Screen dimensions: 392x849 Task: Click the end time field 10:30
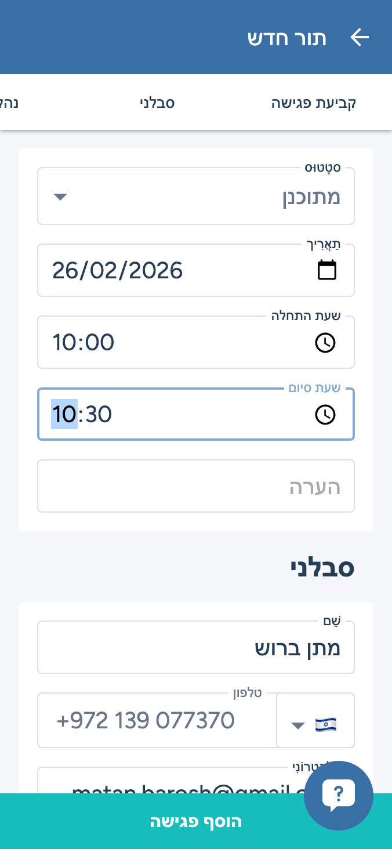tap(174, 415)
